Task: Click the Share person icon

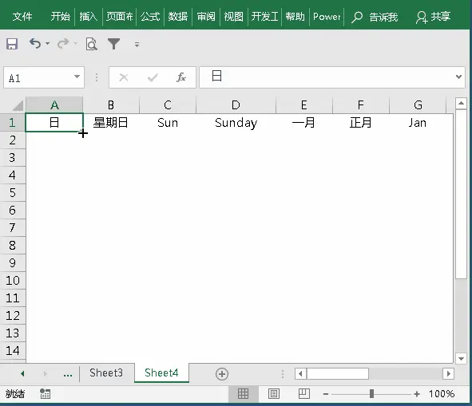Action: coord(422,17)
